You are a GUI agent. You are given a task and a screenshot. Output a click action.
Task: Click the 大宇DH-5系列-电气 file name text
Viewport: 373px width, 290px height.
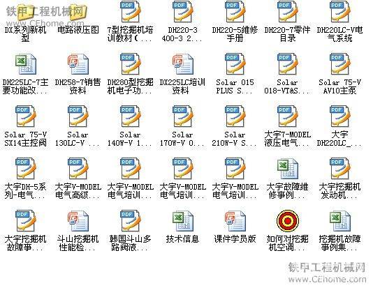coord(25,191)
